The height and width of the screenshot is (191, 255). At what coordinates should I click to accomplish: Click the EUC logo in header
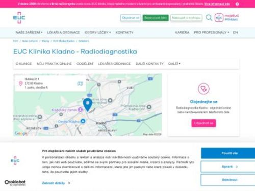tap(19, 18)
